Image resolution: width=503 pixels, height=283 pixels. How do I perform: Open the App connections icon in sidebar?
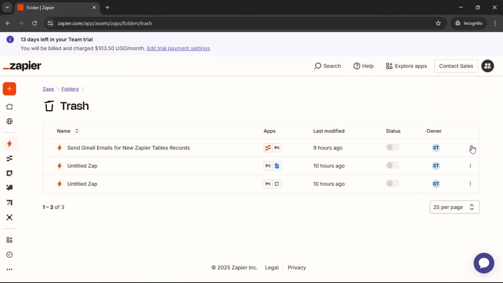pos(9,240)
